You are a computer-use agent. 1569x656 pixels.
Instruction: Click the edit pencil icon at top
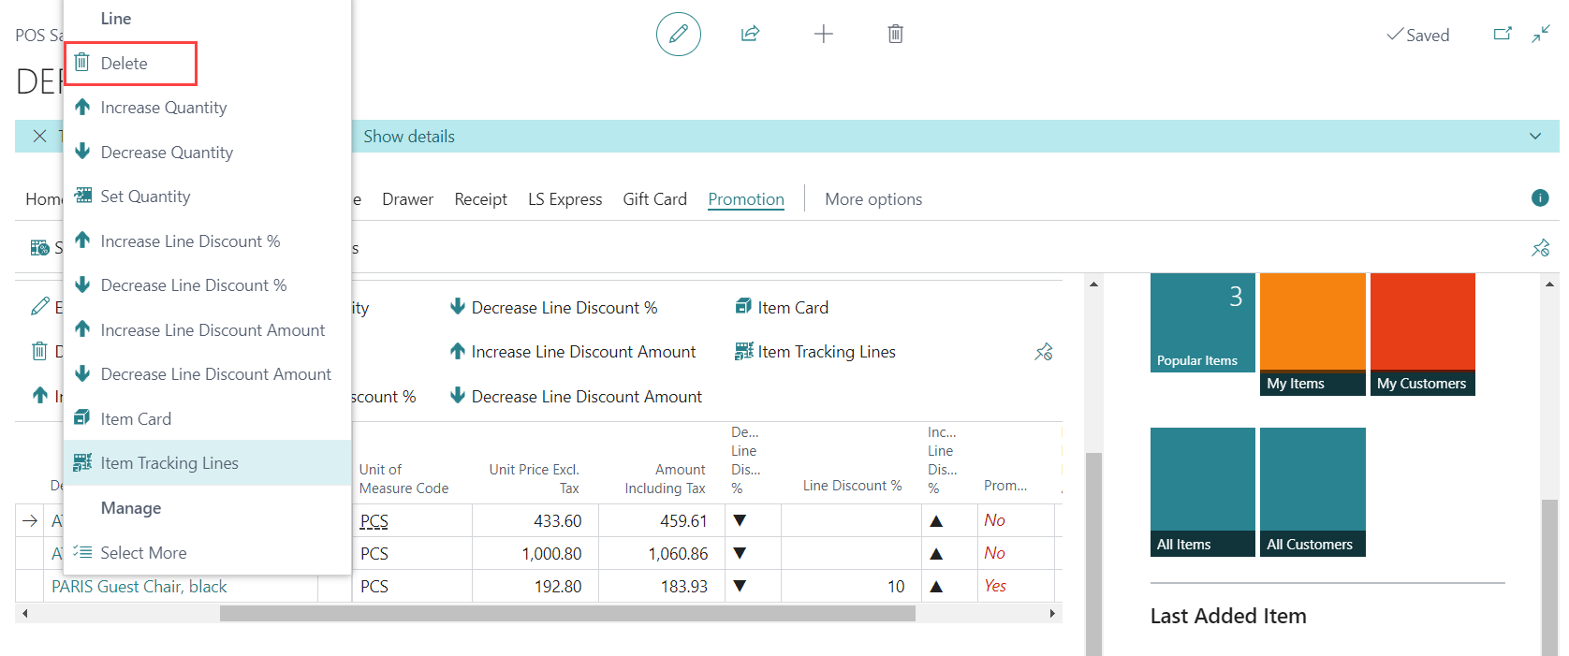tap(679, 35)
